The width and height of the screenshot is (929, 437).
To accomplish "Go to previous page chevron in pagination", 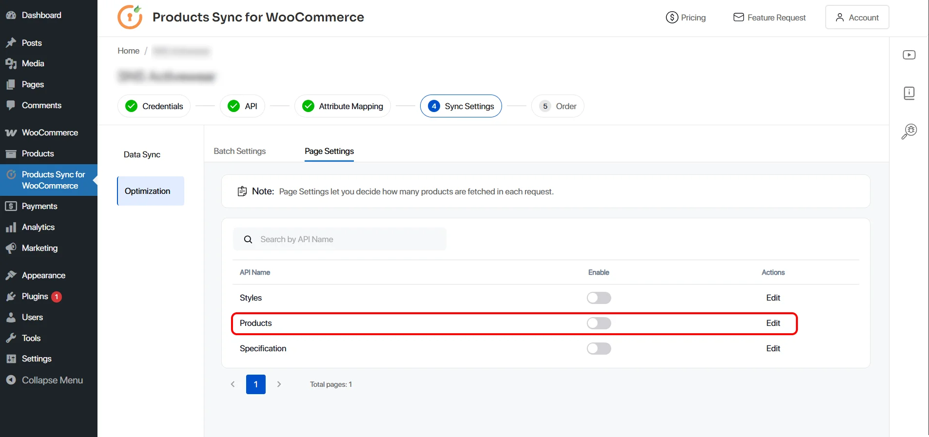I will (233, 384).
